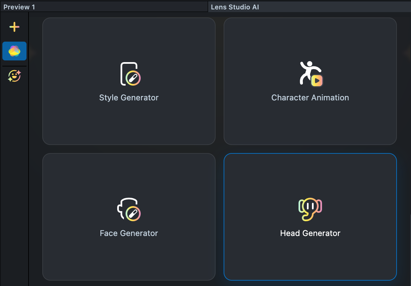Switch to the Preview 1 tab
Image resolution: width=411 pixels, height=286 pixels.
19,7
